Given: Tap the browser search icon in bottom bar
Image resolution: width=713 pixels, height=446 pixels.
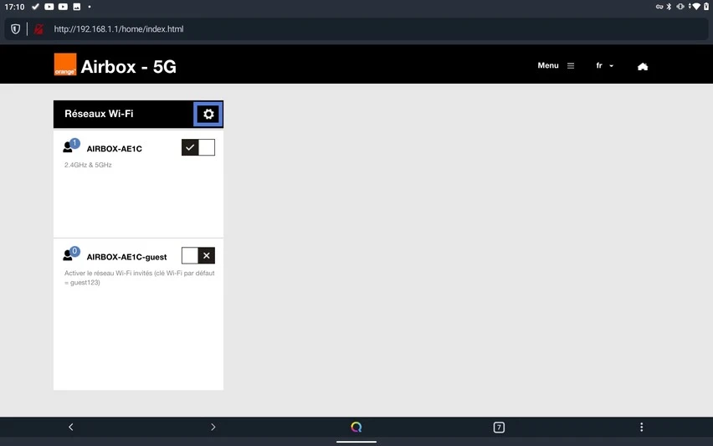Looking at the screenshot, I should (x=356, y=427).
